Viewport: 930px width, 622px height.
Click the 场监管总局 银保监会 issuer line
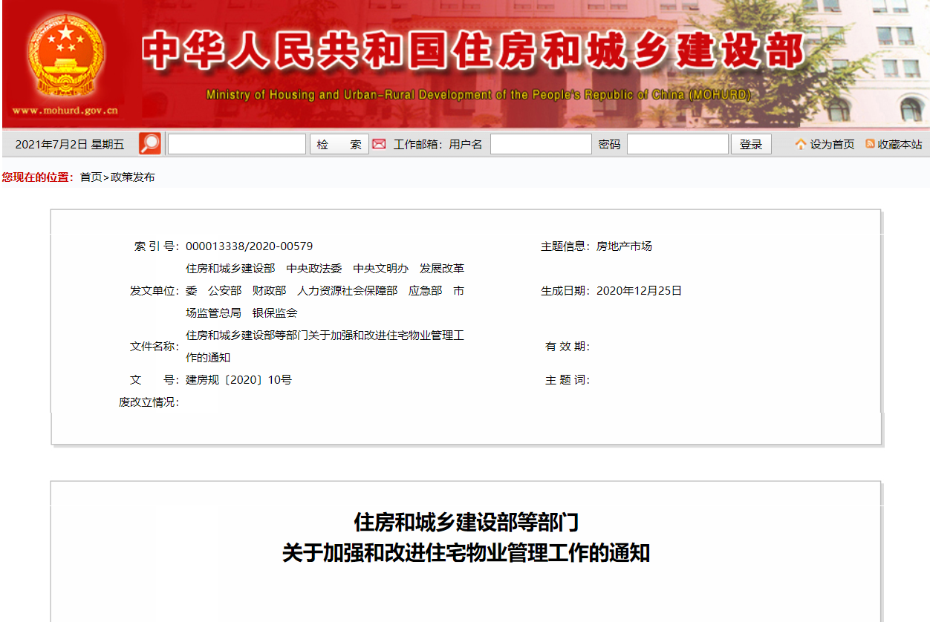[x=241, y=313]
